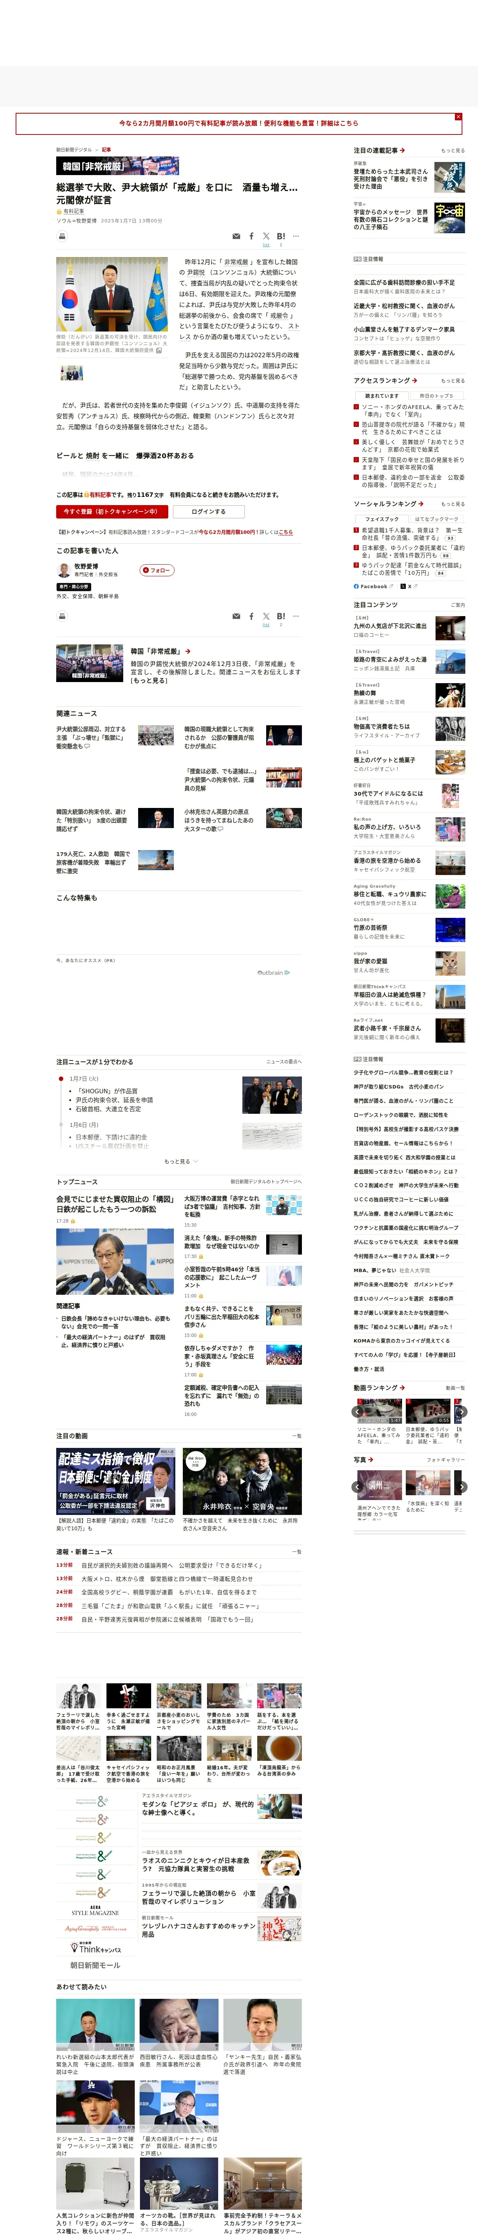
Task: Open X link under social ranking
Action: 409,587
